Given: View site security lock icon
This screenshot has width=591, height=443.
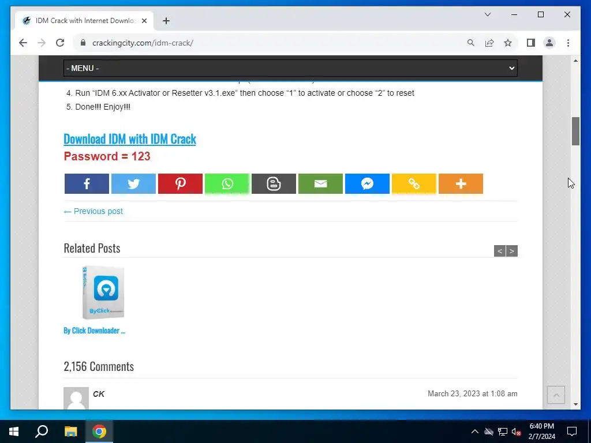Looking at the screenshot, I should (x=83, y=43).
